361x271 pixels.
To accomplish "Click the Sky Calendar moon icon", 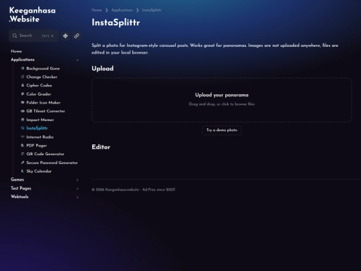I will pos(23,171).
